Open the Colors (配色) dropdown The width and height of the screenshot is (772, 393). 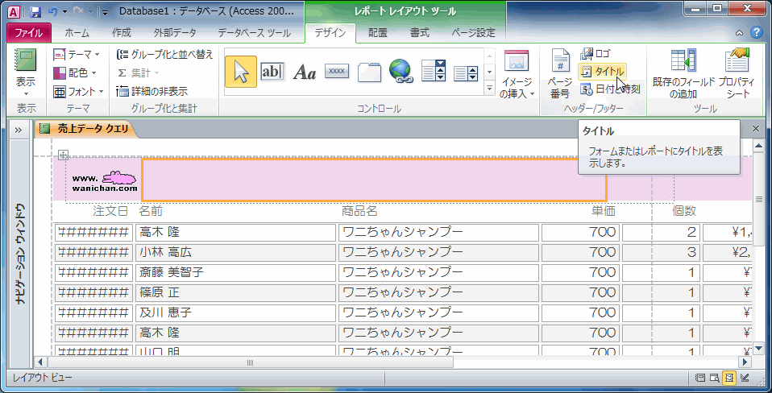75,72
